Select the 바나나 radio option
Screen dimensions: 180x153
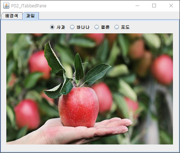80,27
